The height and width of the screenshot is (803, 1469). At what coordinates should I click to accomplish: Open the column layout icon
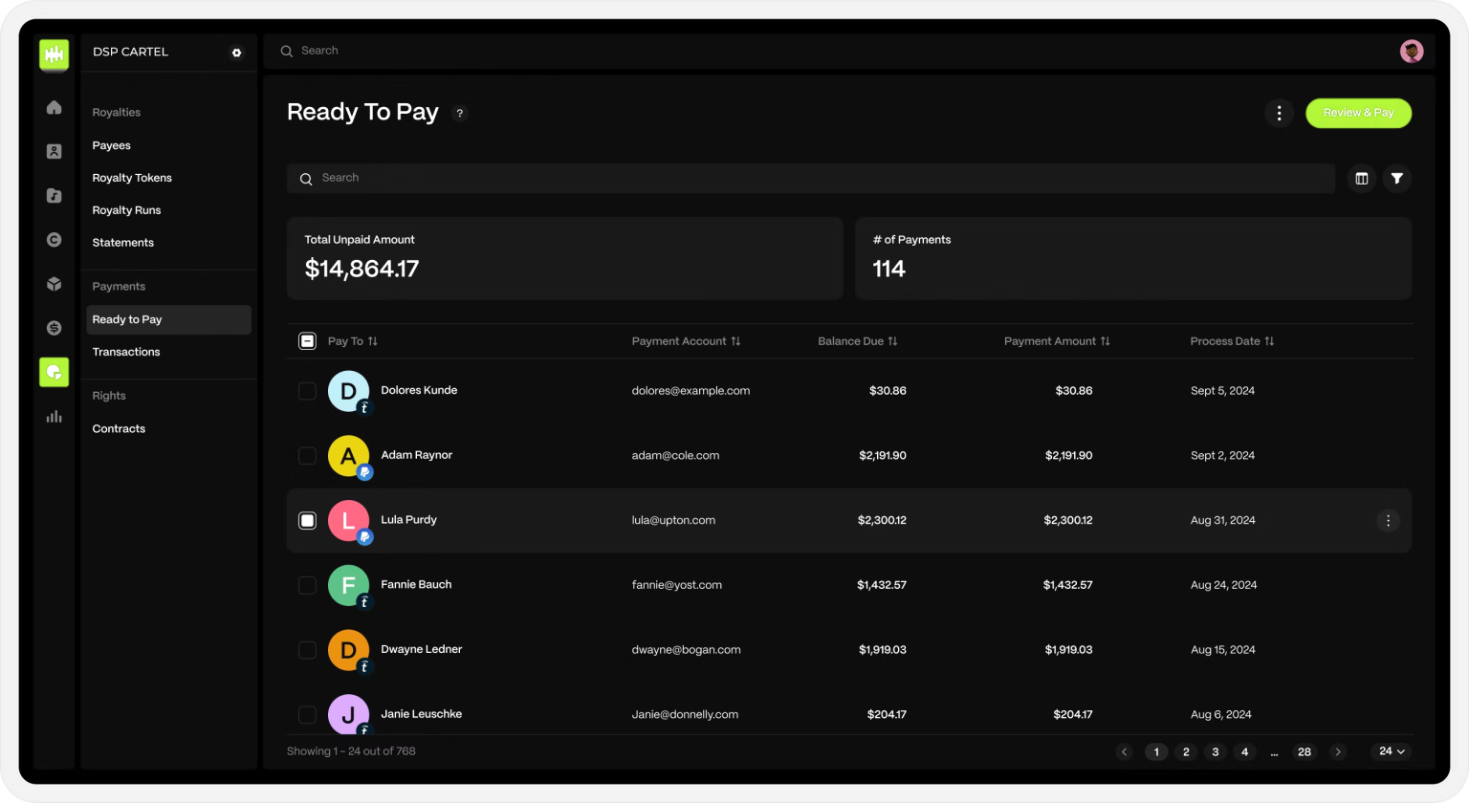tap(1362, 179)
